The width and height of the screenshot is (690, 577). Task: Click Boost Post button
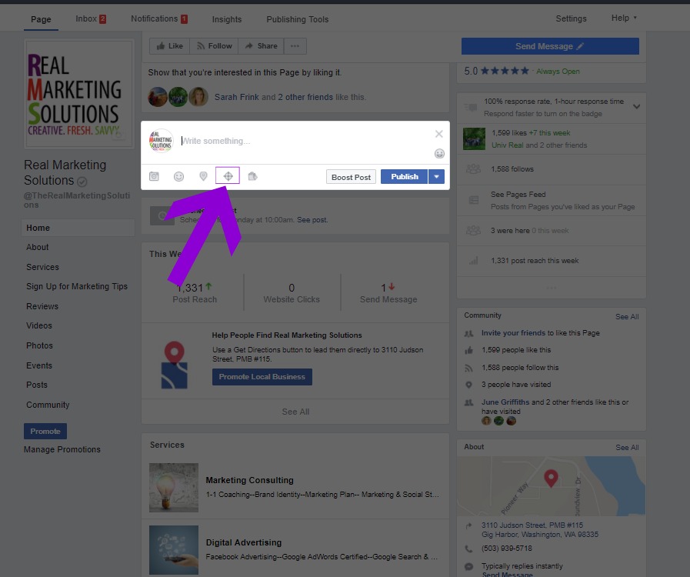tap(351, 177)
